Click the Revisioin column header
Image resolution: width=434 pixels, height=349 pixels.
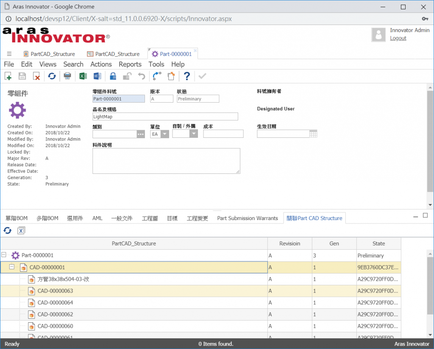(x=290, y=243)
